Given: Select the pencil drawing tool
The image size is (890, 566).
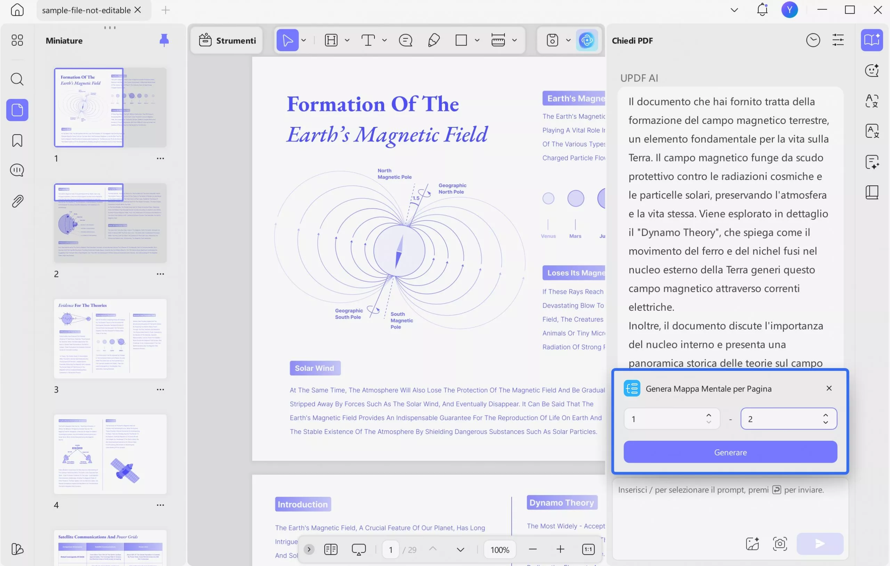Looking at the screenshot, I should pyautogui.click(x=434, y=40).
